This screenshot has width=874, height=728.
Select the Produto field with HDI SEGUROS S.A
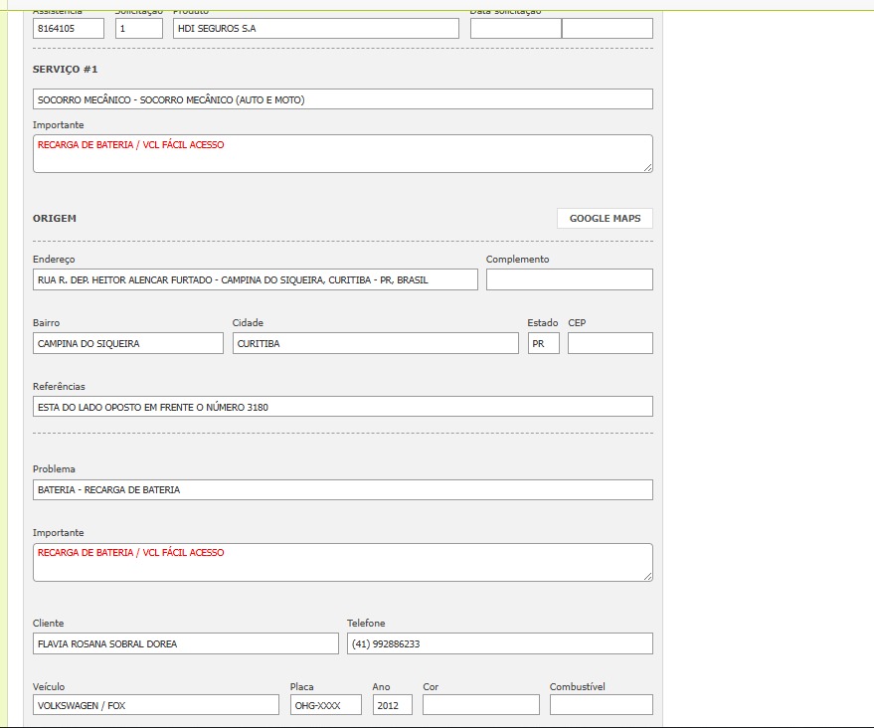tap(315, 29)
